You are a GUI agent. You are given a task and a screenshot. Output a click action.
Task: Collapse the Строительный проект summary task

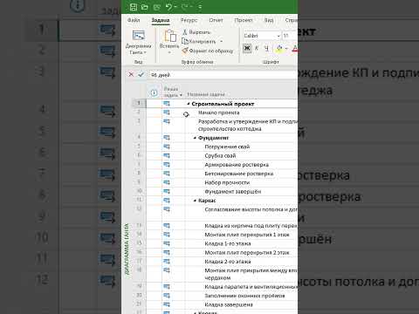(189, 104)
